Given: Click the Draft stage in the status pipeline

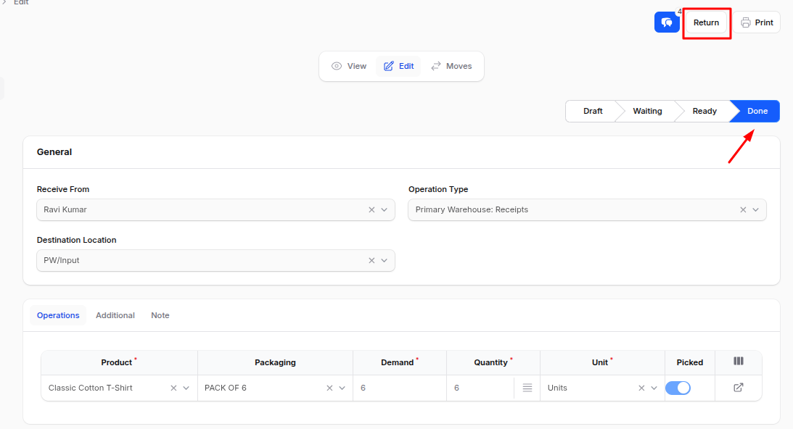Looking at the screenshot, I should pyautogui.click(x=592, y=111).
